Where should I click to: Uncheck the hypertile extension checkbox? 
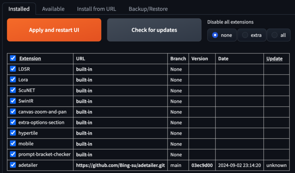[x=13, y=133]
